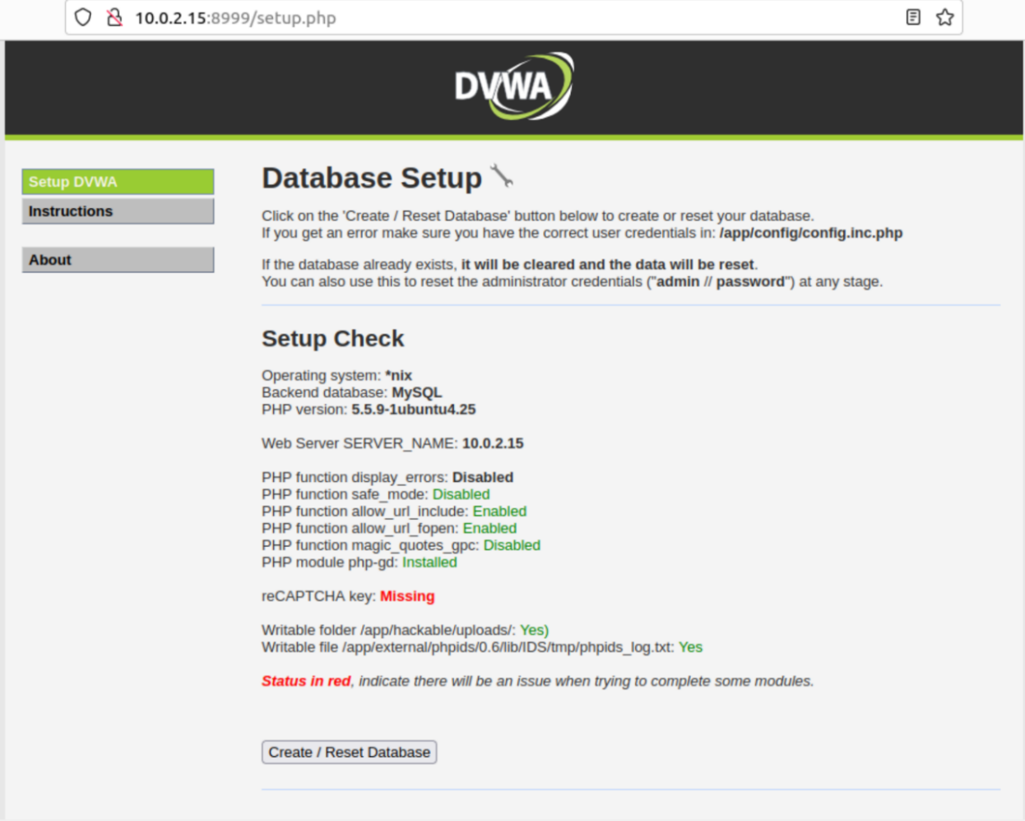
Task: Click the green Enabled status for allow_url_include
Action: pos(499,511)
